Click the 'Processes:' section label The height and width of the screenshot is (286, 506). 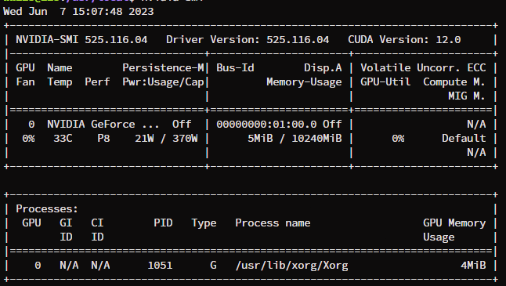pyautogui.click(x=47, y=209)
